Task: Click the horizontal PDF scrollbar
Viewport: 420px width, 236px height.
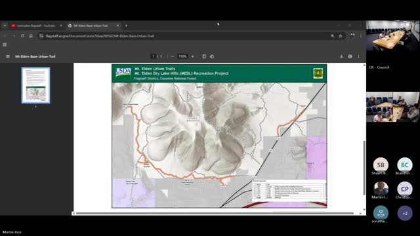Action: [215, 213]
